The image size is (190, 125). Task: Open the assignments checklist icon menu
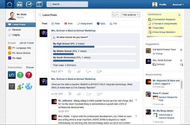click(x=29, y=4)
